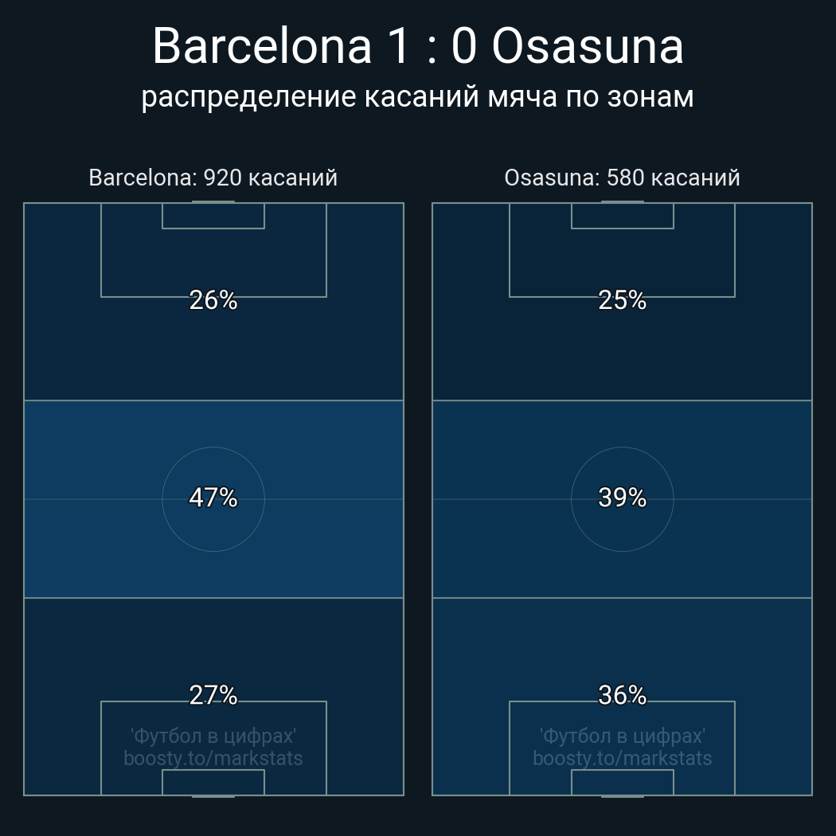
Task: Click the subtitle "распределение касаний мяча по зонам"
Action: pyautogui.click(x=417, y=96)
